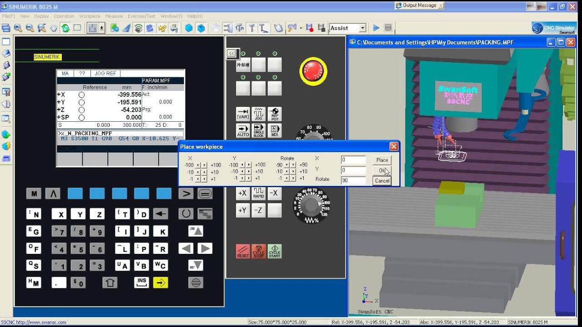The height and width of the screenshot is (327, 582).
Task: Click the G letter key
Action: point(34,231)
